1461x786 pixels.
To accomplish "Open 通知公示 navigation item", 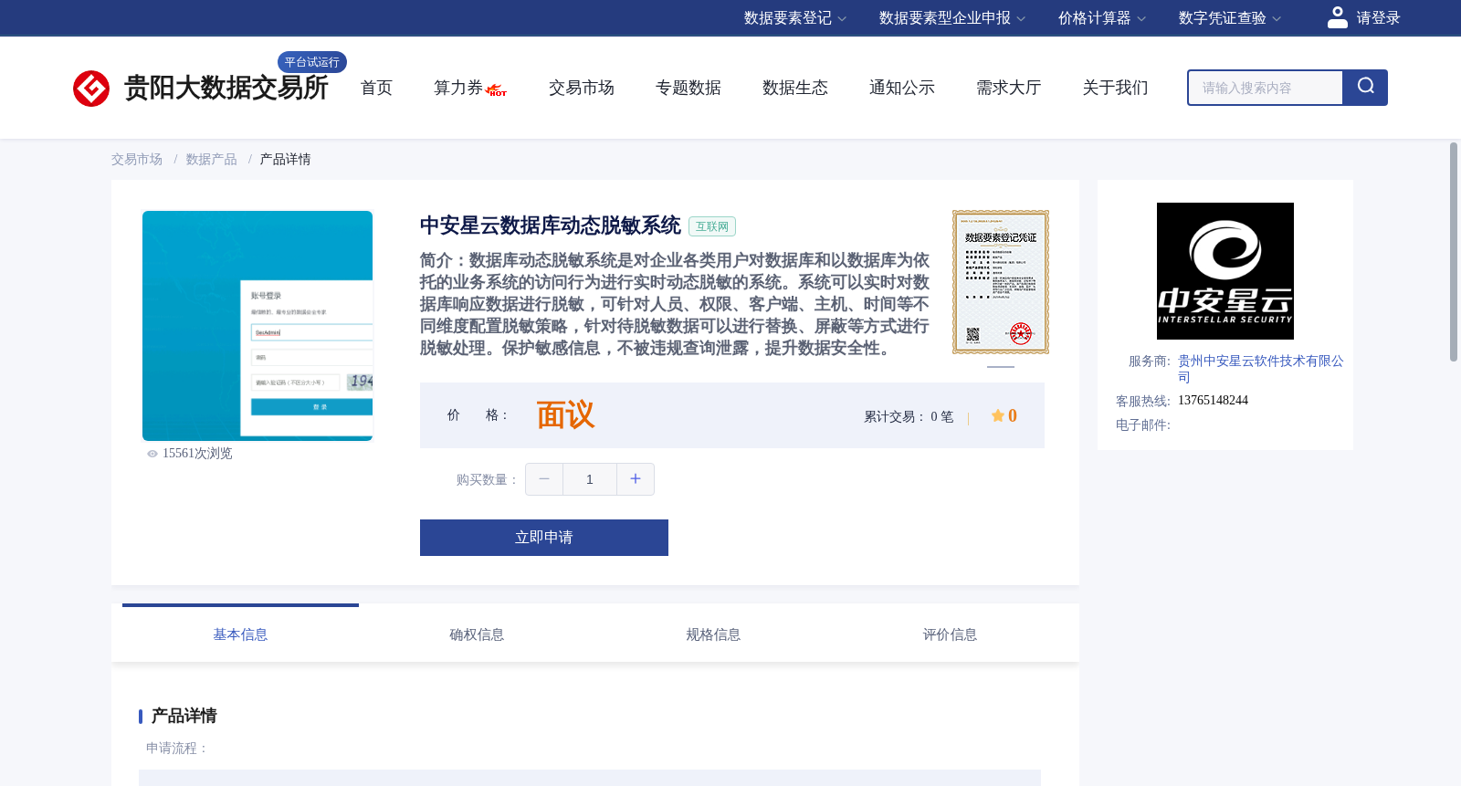I will click(902, 88).
